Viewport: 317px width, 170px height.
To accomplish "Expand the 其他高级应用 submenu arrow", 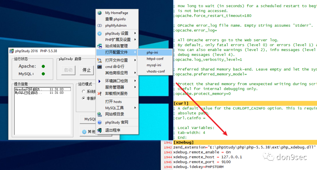I will (x=135, y=73).
